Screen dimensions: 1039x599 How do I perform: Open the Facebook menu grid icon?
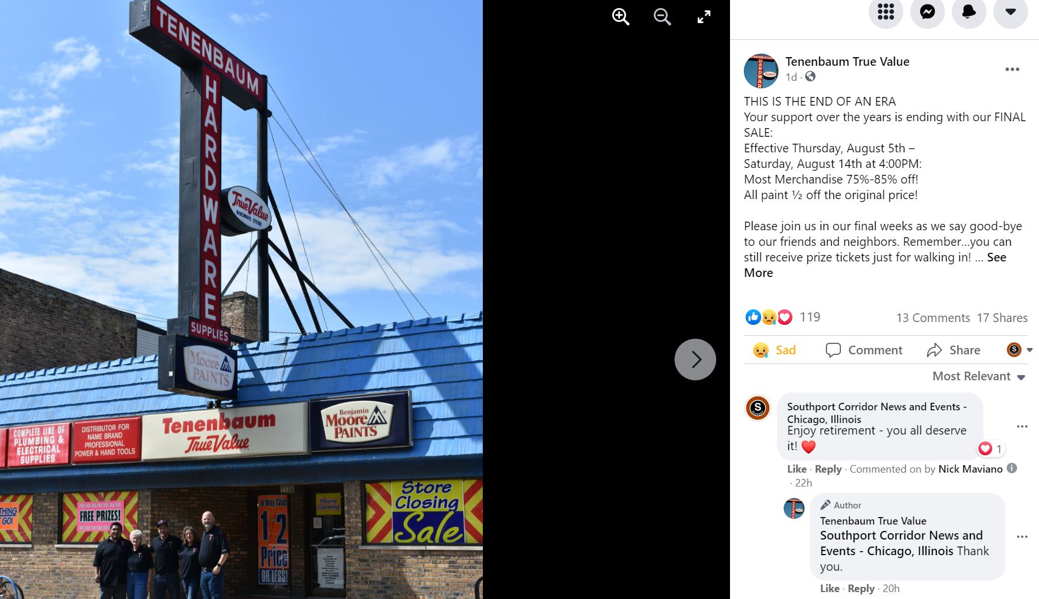(886, 12)
